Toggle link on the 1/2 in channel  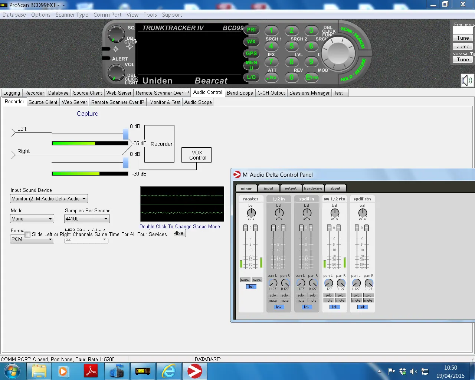coord(279,307)
